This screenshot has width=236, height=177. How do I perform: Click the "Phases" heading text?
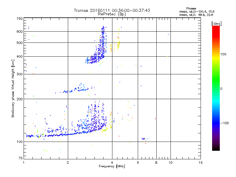tap(191, 9)
